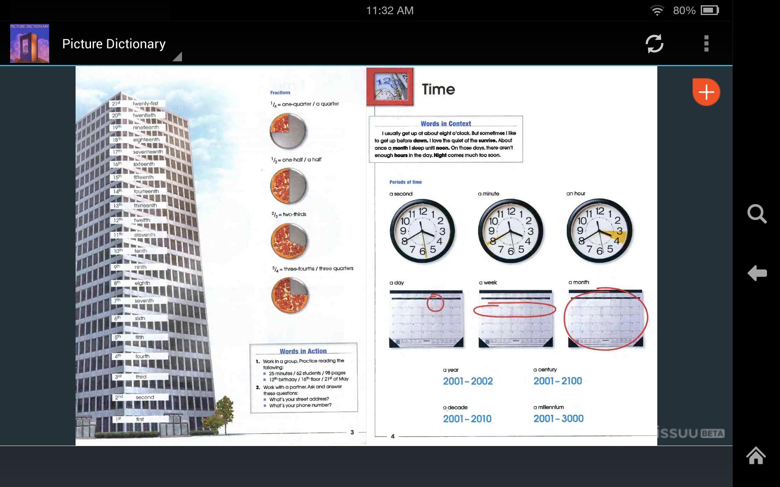Viewport: 780px width, 487px height.
Task: Tap the 2001–3000 millennium text
Action: (558, 418)
